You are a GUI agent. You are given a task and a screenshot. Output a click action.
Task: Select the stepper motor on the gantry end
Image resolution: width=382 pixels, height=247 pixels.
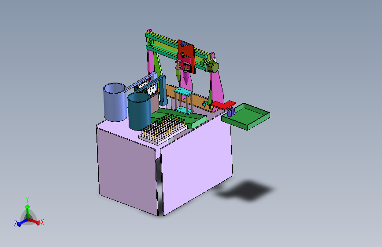[212, 66]
